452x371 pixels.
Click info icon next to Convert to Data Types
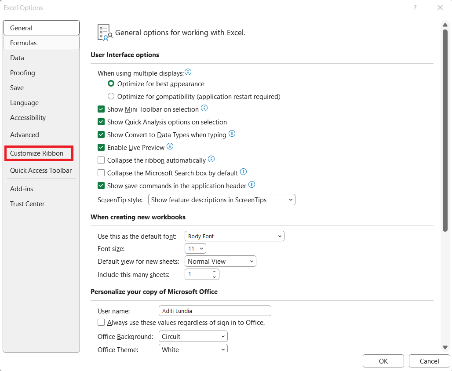pos(232,134)
